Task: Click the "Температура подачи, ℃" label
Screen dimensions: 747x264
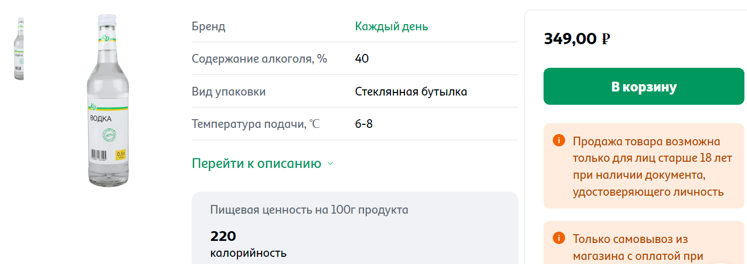Action: coord(255,124)
